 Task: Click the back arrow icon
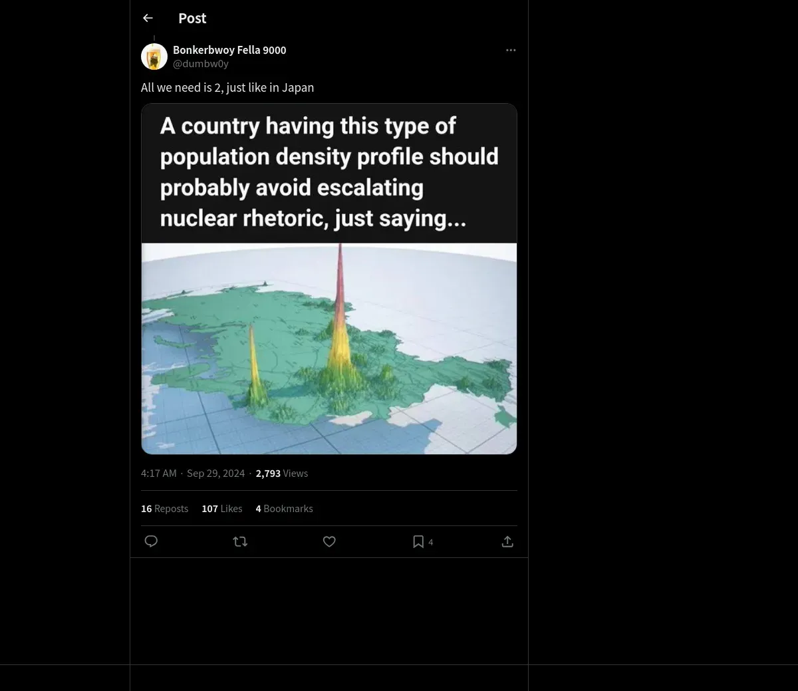[x=148, y=19]
